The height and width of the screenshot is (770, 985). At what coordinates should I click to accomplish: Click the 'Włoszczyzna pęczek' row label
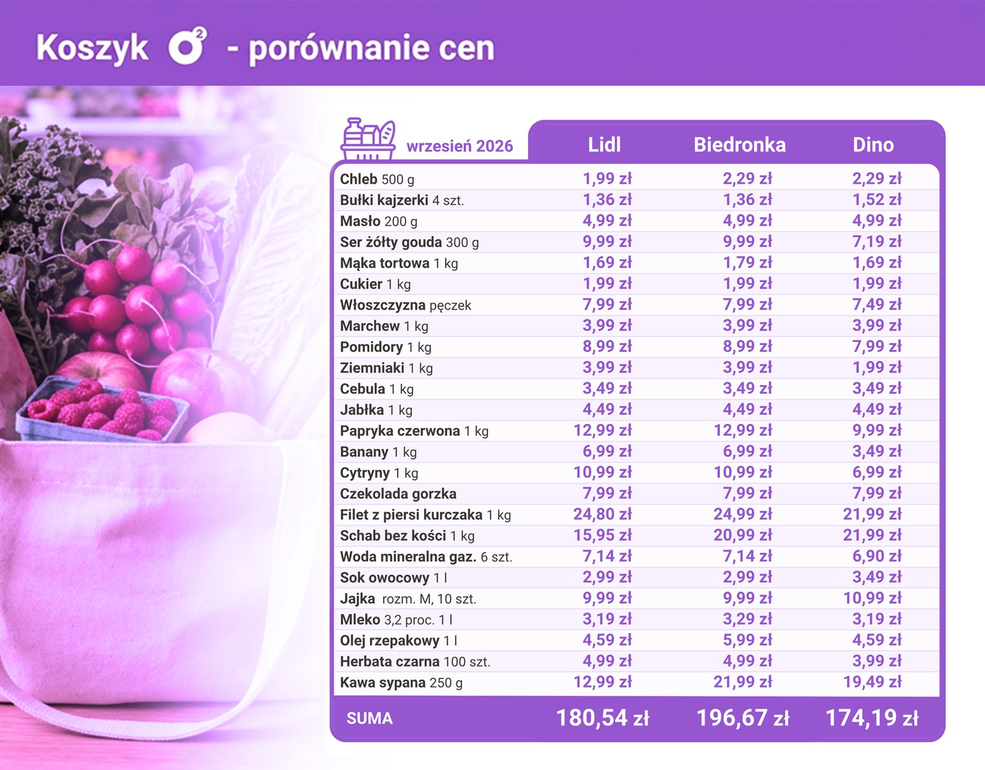[x=406, y=305]
